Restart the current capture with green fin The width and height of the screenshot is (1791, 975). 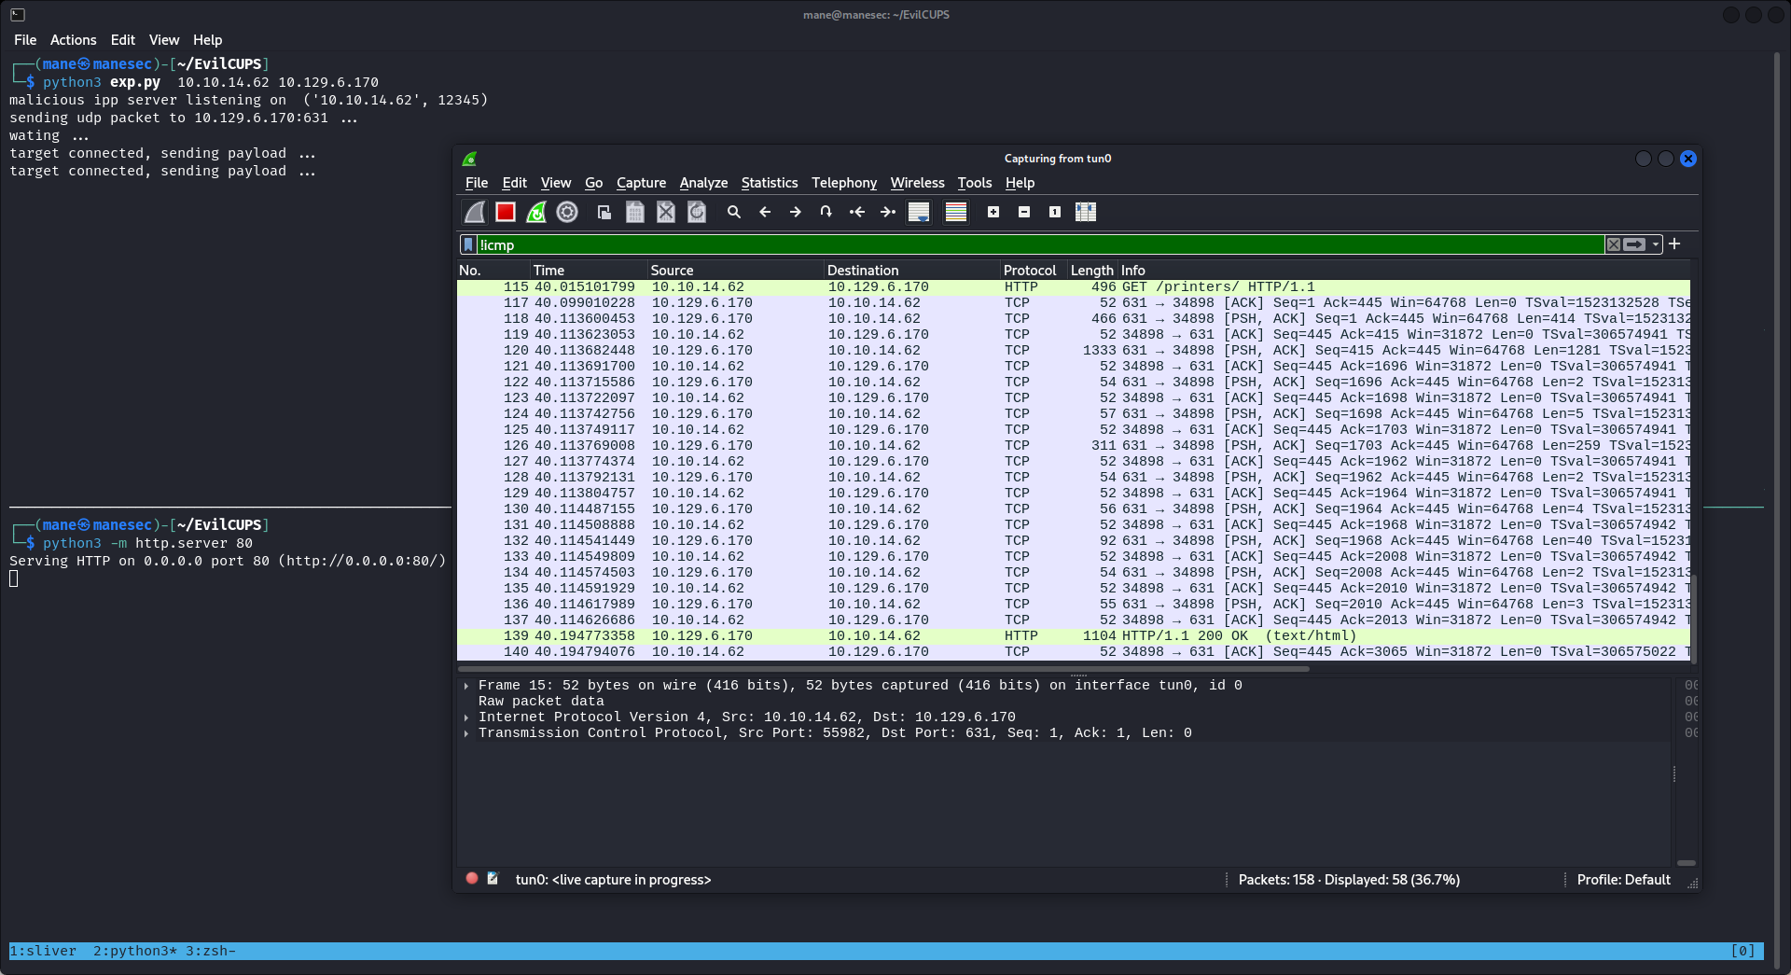(x=536, y=213)
